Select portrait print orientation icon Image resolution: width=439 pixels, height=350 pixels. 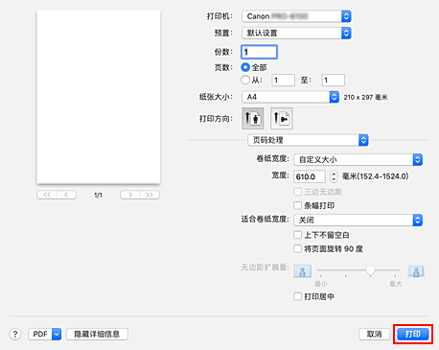253,118
